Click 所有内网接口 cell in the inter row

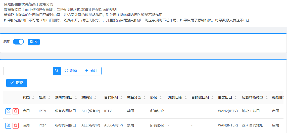(x=65, y=125)
